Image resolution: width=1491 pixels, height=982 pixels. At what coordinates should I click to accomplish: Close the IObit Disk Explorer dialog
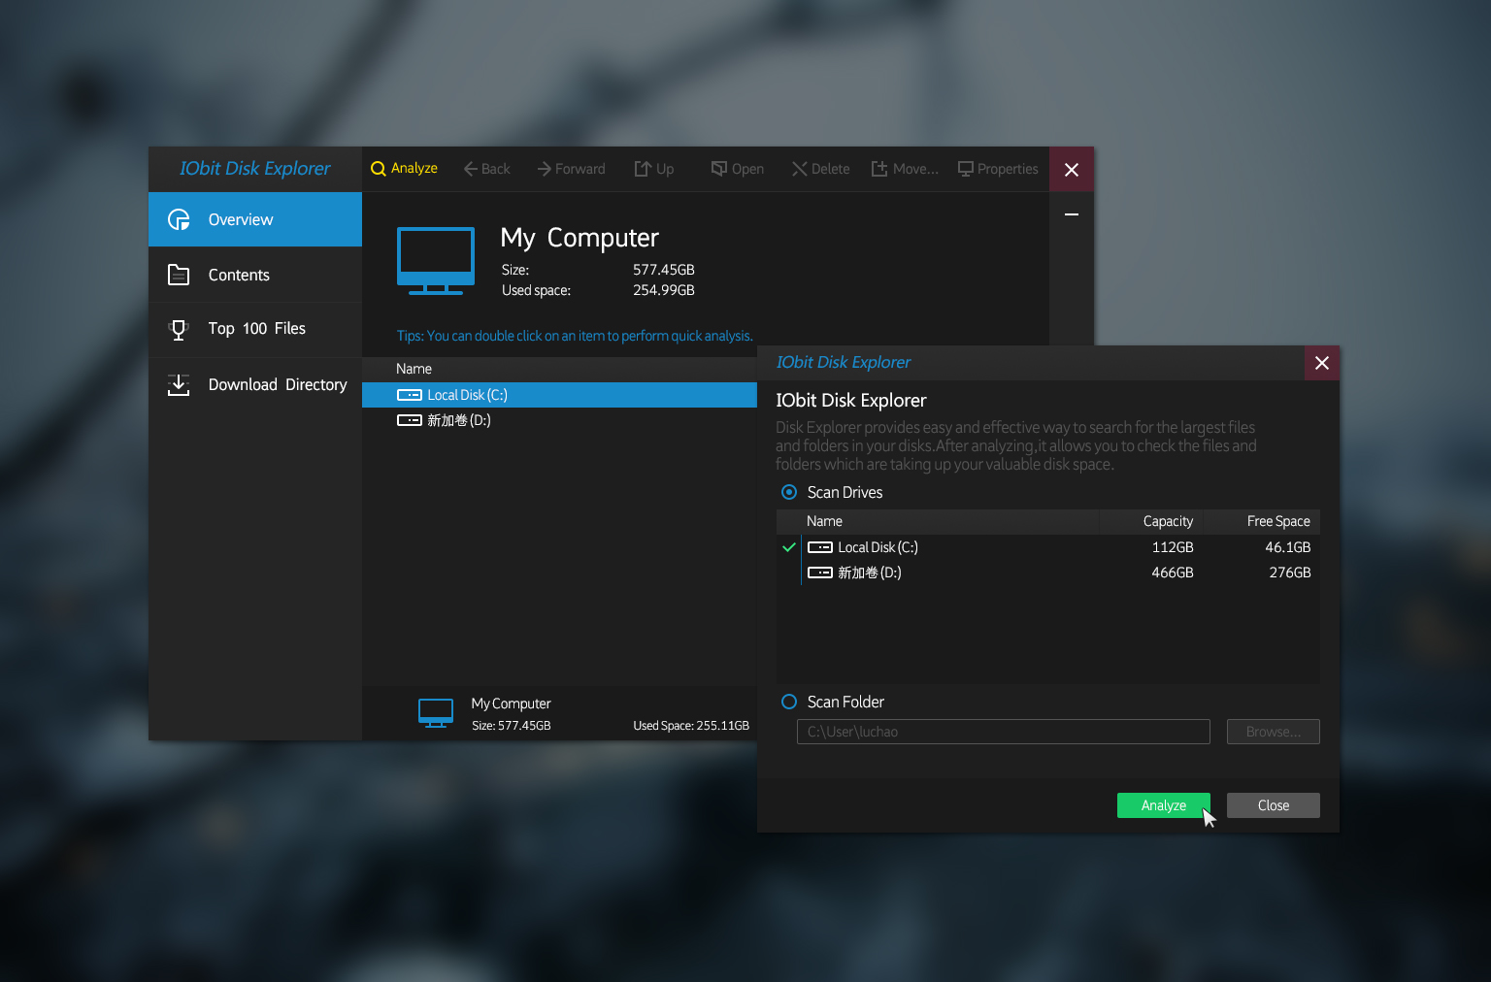click(x=1322, y=363)
